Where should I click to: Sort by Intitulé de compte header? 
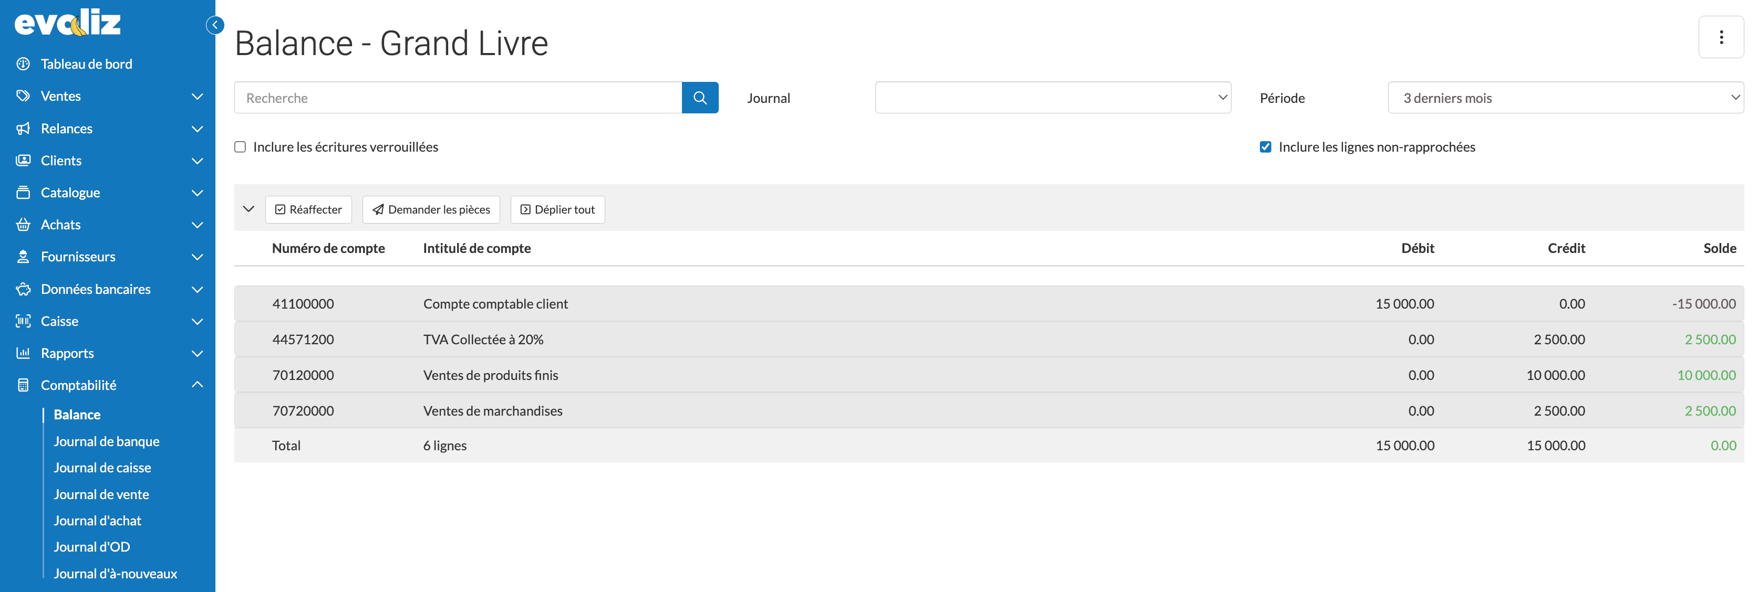[x=477, y=248]
